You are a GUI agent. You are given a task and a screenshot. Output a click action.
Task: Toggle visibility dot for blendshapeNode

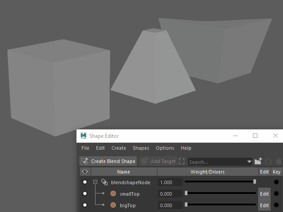point(85,182)
